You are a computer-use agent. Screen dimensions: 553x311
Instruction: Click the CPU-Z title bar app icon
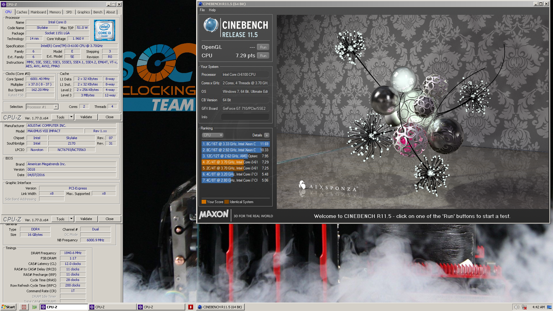pyautogui.click(x=4, y=4)
